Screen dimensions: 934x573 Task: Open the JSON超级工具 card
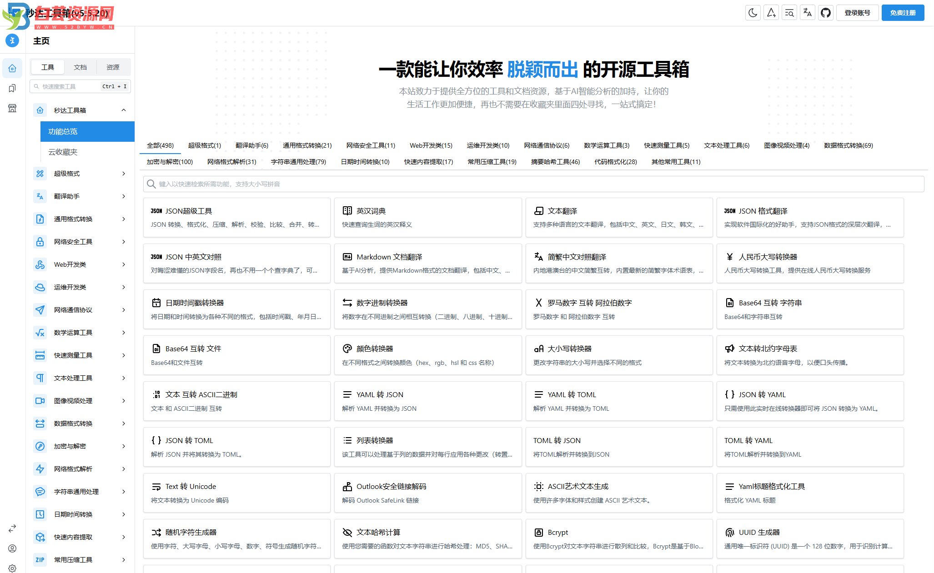click(237, 218)
